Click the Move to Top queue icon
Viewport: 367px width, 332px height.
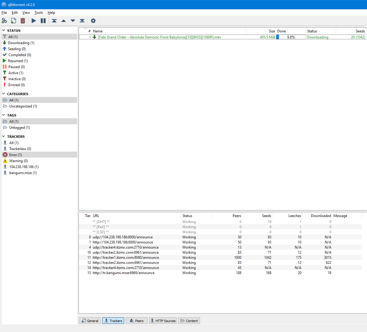(x=54, y=21)
